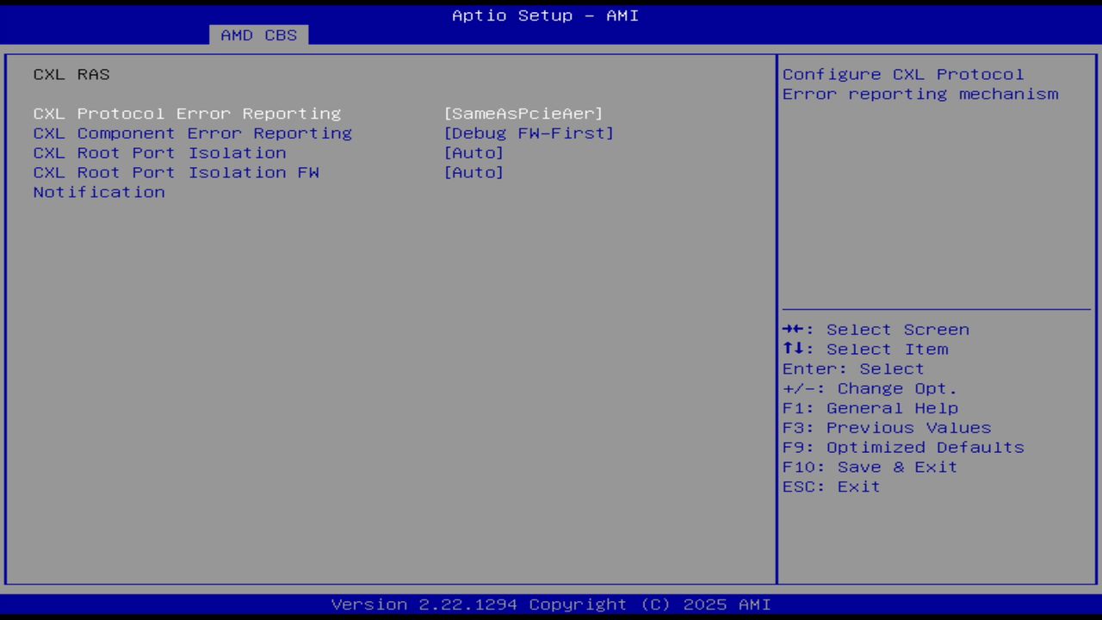Open CXL Protocol Error Reporting setting
The height and width of the screenshot is (620, 1102).
[x=187, y=114]
